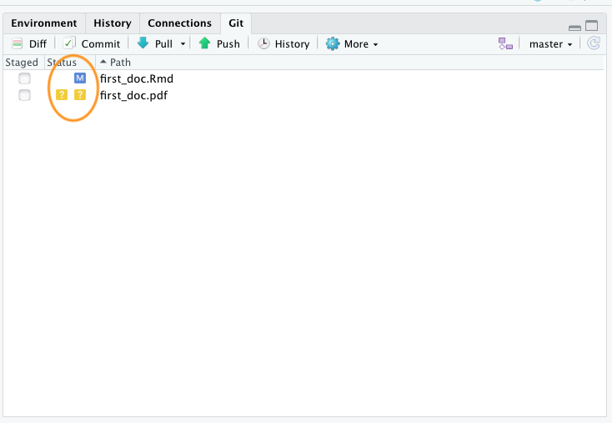This screenshot has height=423, width=612.
Task: Click the Diff icon in Git toolbar
Action: point(18,44)
